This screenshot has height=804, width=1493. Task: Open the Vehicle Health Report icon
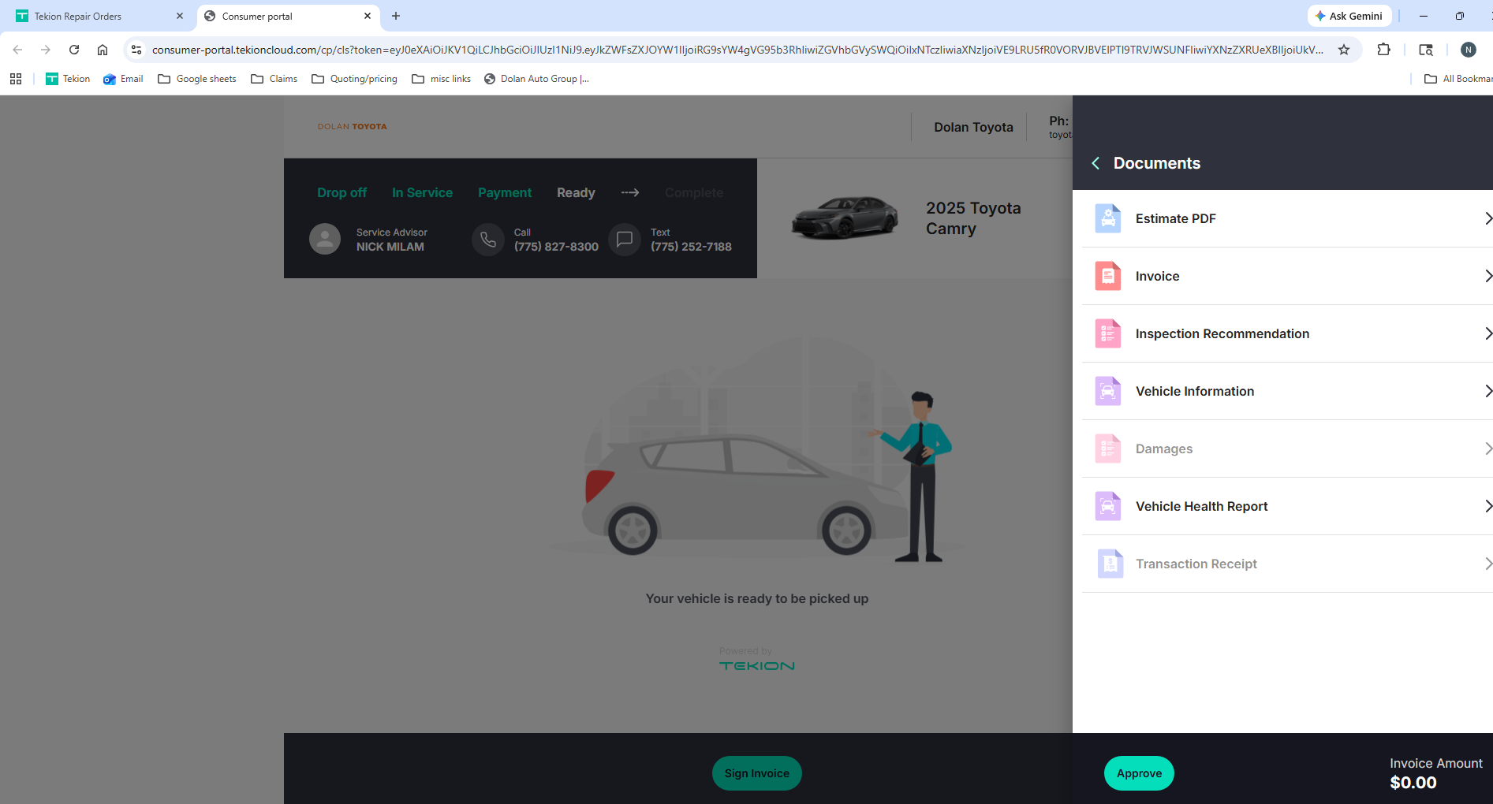point(1108,506)
